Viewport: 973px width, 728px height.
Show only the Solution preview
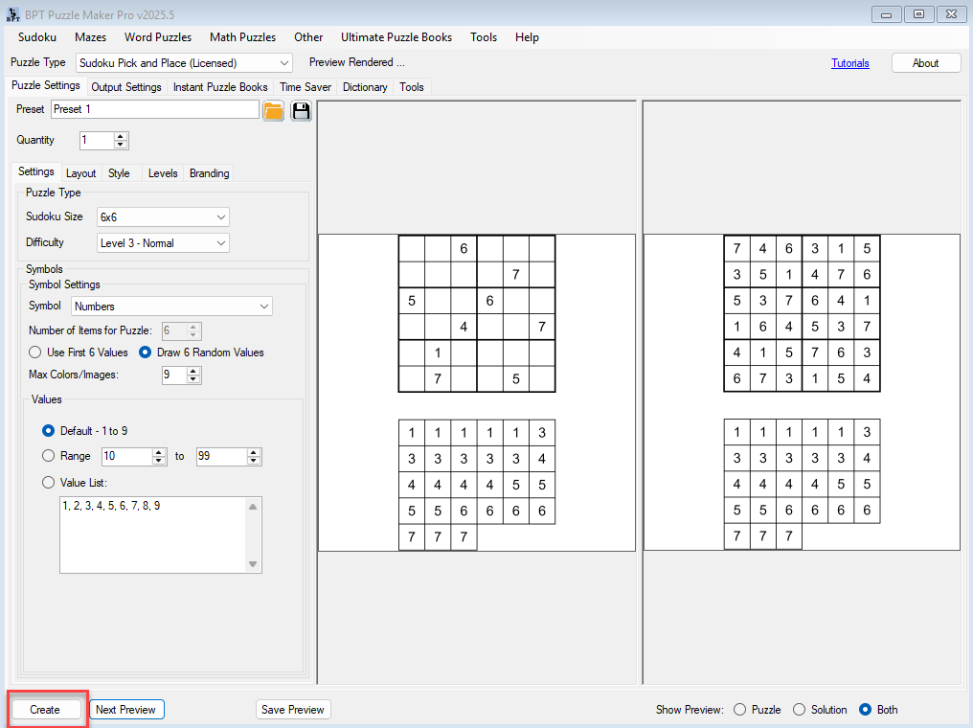tap(800, 710)
